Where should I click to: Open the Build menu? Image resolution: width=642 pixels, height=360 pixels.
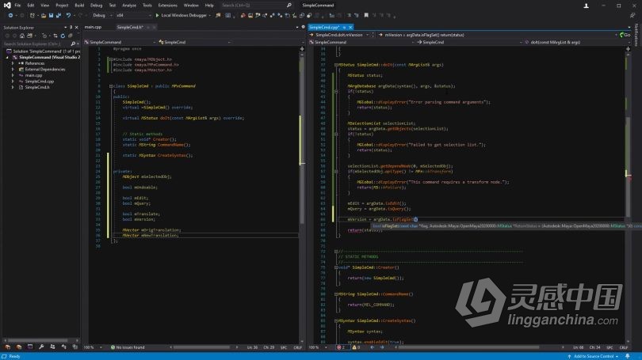(x=79, y=6)
